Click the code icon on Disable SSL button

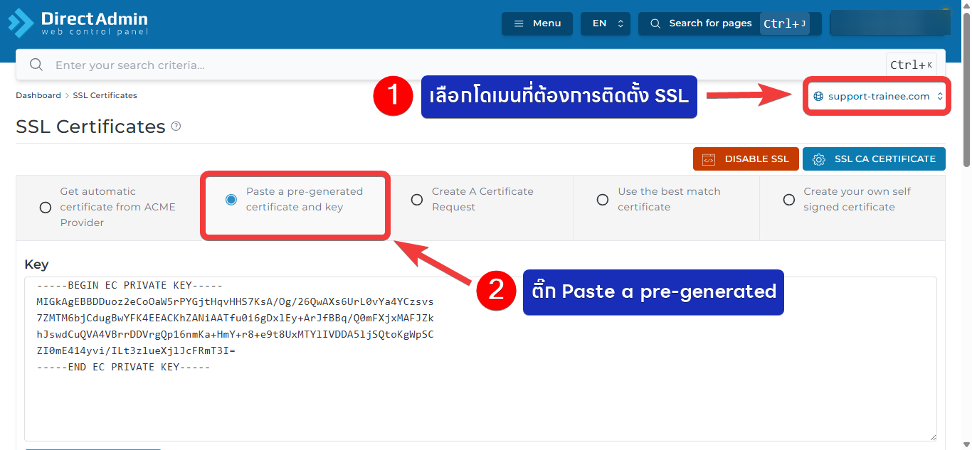pyautogui.click(x=708, y=159)
